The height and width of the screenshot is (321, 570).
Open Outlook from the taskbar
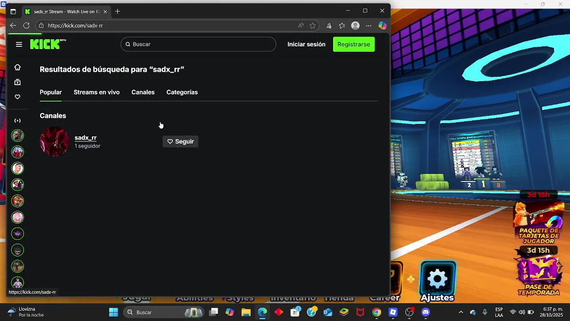coord(328,312)
